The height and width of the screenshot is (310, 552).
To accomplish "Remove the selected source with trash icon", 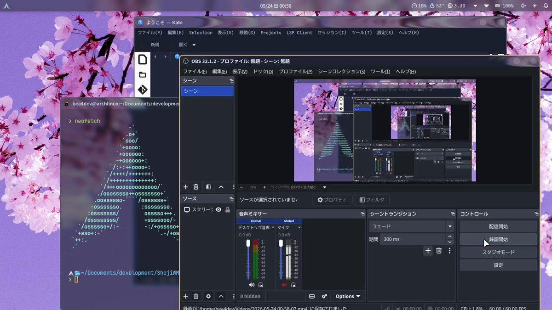I will [x=196, y=296].
